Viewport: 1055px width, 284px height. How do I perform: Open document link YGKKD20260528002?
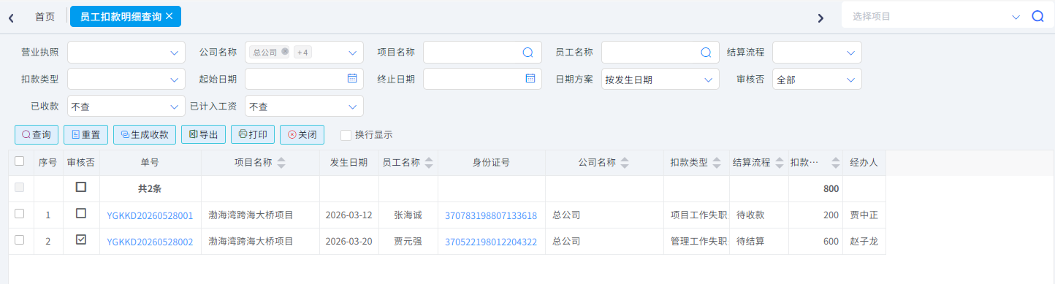coord(150,242)
